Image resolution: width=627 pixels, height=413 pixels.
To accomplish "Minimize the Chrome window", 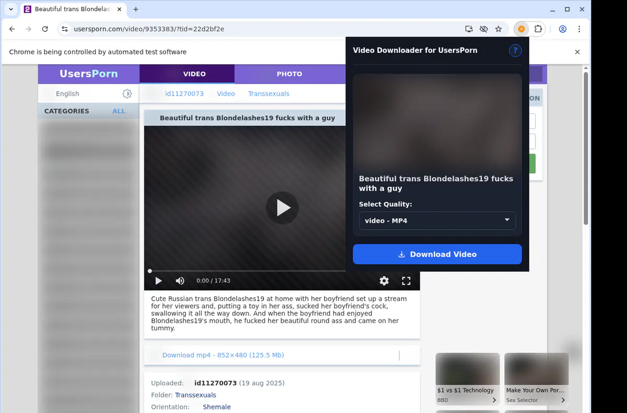I will click(x=553, y=9).
